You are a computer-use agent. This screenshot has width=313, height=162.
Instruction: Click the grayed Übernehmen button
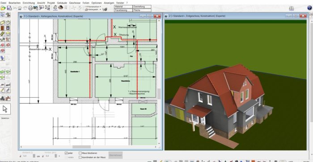click(x=115, y=155)
